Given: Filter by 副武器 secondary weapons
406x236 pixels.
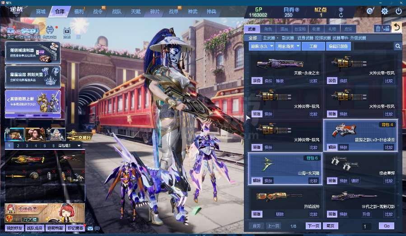Looking at the screenshot, I should coord(288,38).
